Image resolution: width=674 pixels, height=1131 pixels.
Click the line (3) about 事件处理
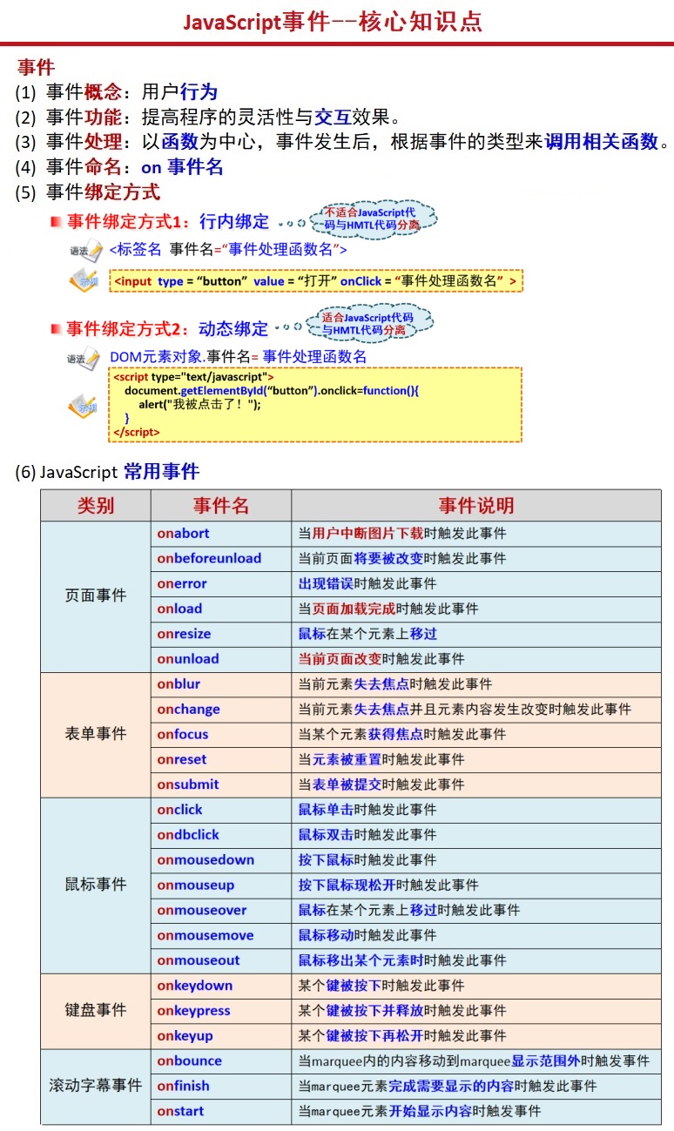click(342, 142)
